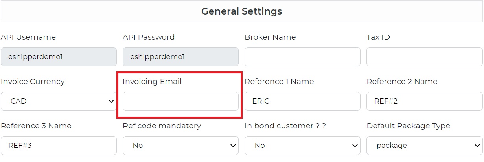This screenshot has height=162, width=484.
Task: Click the 'Invoice Currency' label text
Action: (33, 82)
